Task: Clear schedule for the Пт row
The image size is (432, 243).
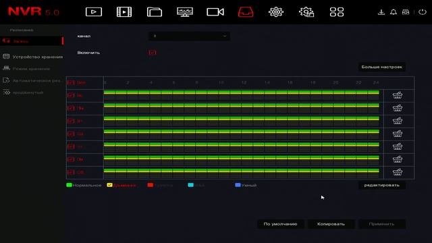Action: (398, 159)
